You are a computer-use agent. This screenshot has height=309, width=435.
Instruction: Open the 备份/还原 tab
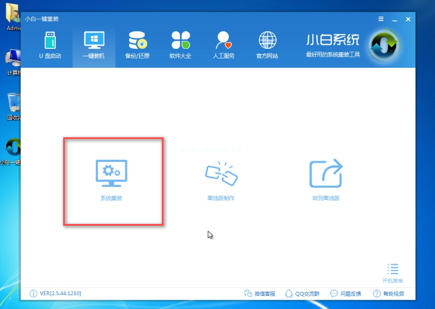[x=137, y=46]
